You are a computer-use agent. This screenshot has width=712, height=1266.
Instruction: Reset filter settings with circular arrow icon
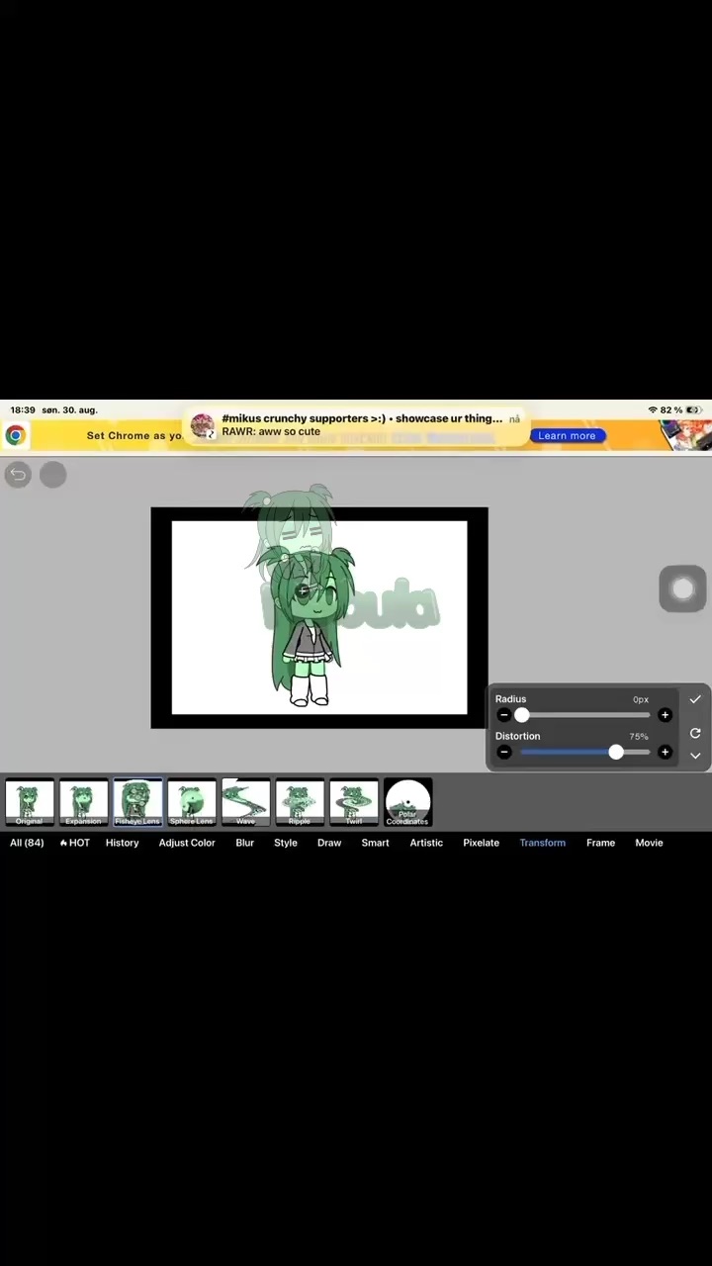click(x=695, y=733)
